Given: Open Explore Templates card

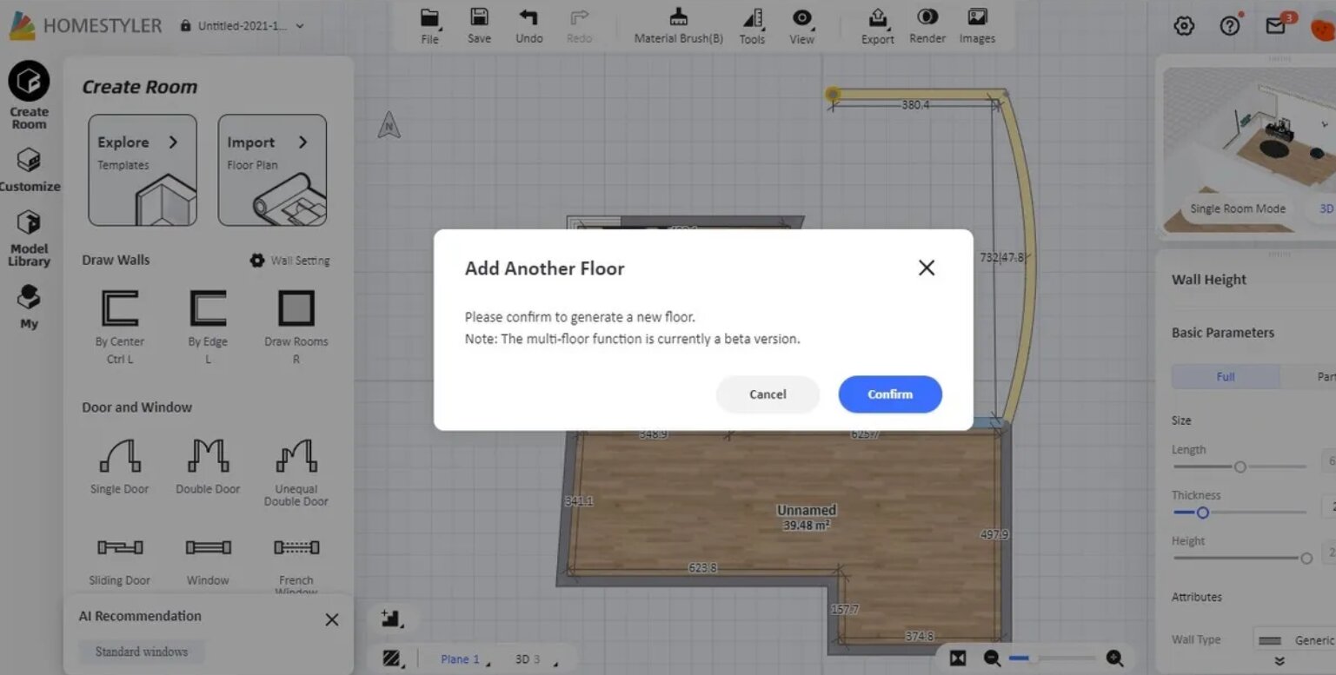Looking at the screenshot, I should (x=143, y=170).
